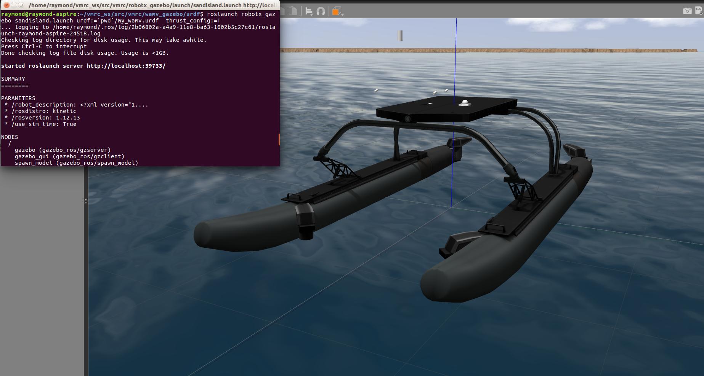This screenshot has height=376, width=704.
Task: Expand the Align tool dropdown arrow
Action: click(311, 16)
